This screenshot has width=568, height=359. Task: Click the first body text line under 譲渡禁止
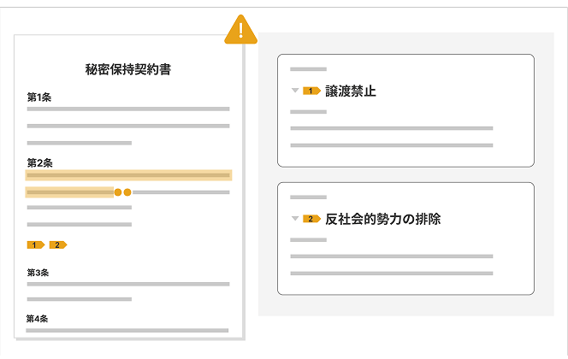click(391, 128)
